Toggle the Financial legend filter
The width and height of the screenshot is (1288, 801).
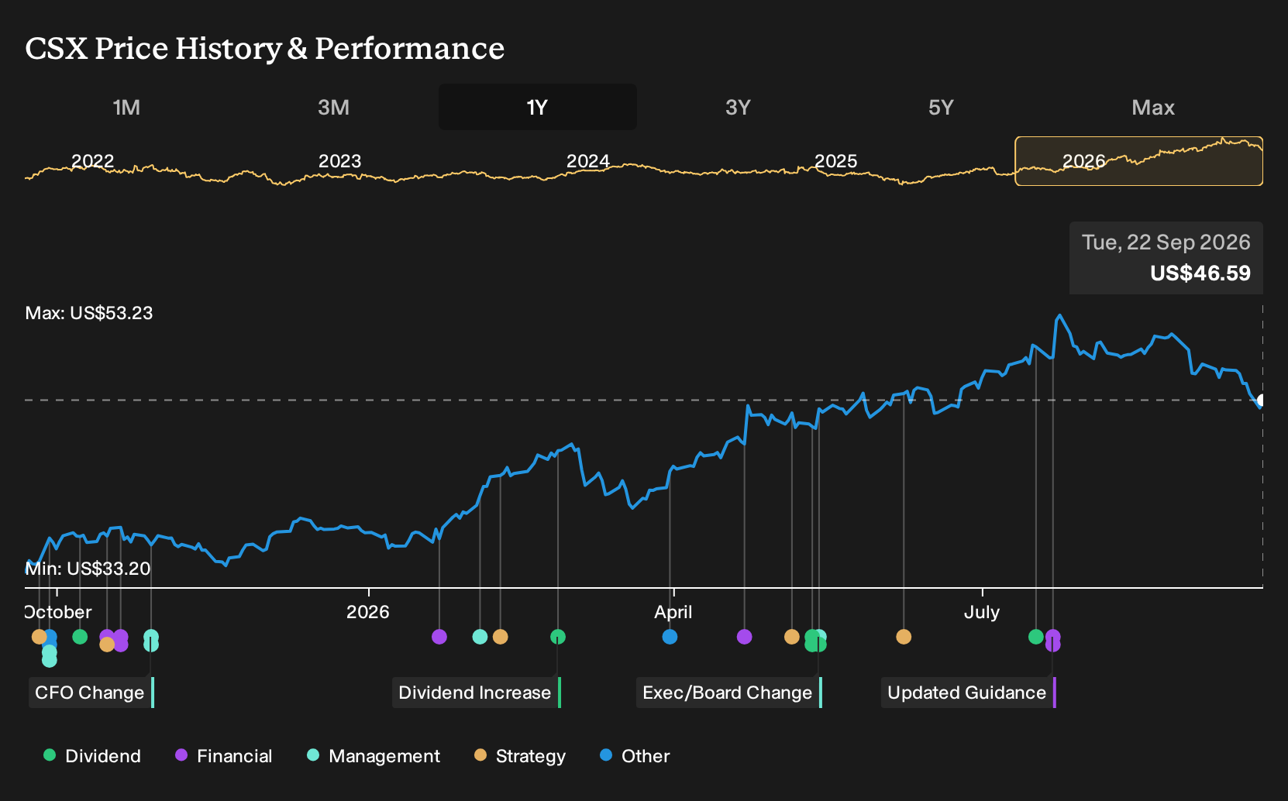(x=223, y=756)
